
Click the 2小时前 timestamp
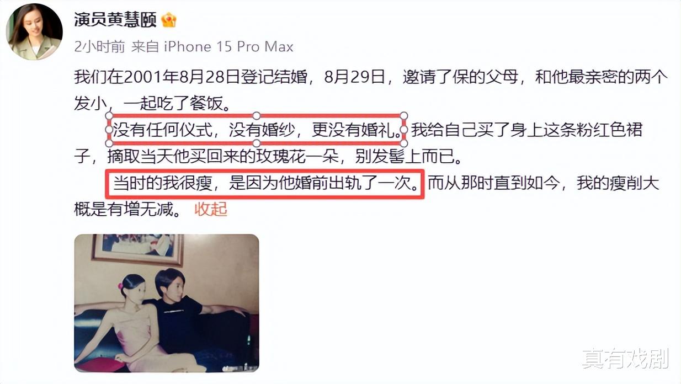pos(99,47)
